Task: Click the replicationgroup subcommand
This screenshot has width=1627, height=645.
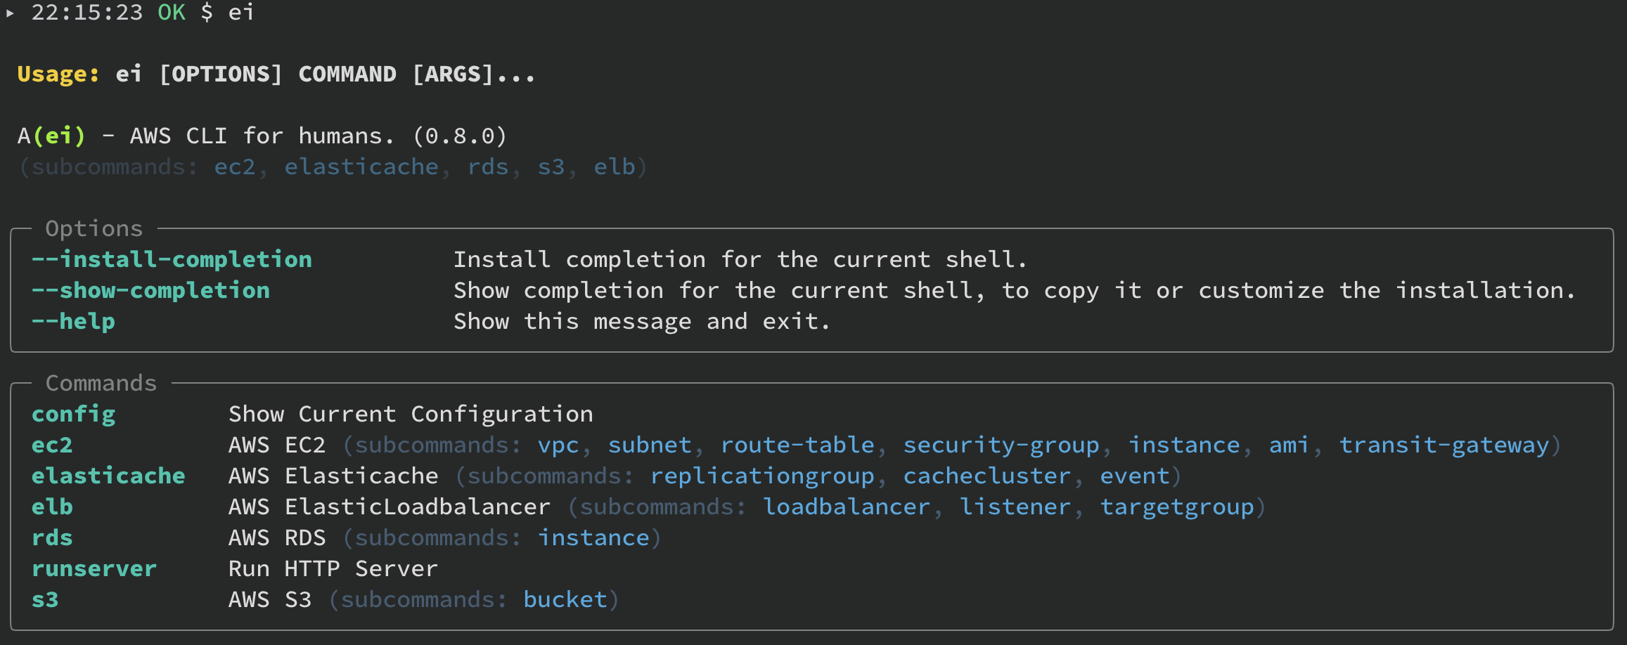Action: (x=762, y=476)
